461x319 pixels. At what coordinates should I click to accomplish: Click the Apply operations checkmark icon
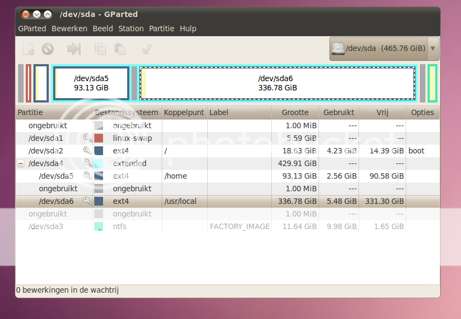[x=146, y=49]
